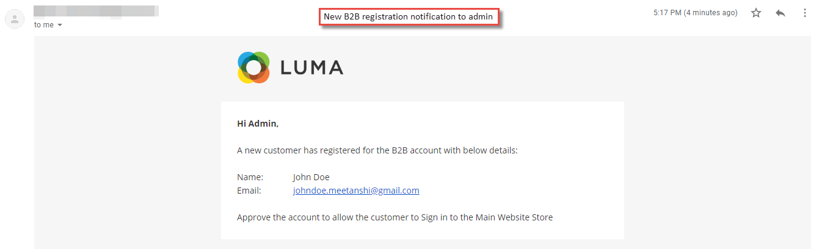This screenshot has width=819, height=249.
Task: Expand the "to me" recipient details arrow
Action: (x=59, y=25)
